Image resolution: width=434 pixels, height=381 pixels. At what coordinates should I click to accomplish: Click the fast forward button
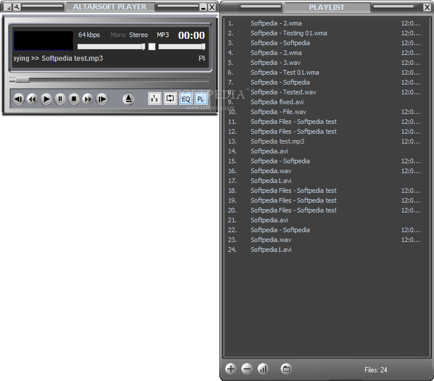tap(88, 99)
